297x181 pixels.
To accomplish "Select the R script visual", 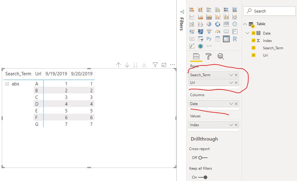I will (235, 39).
